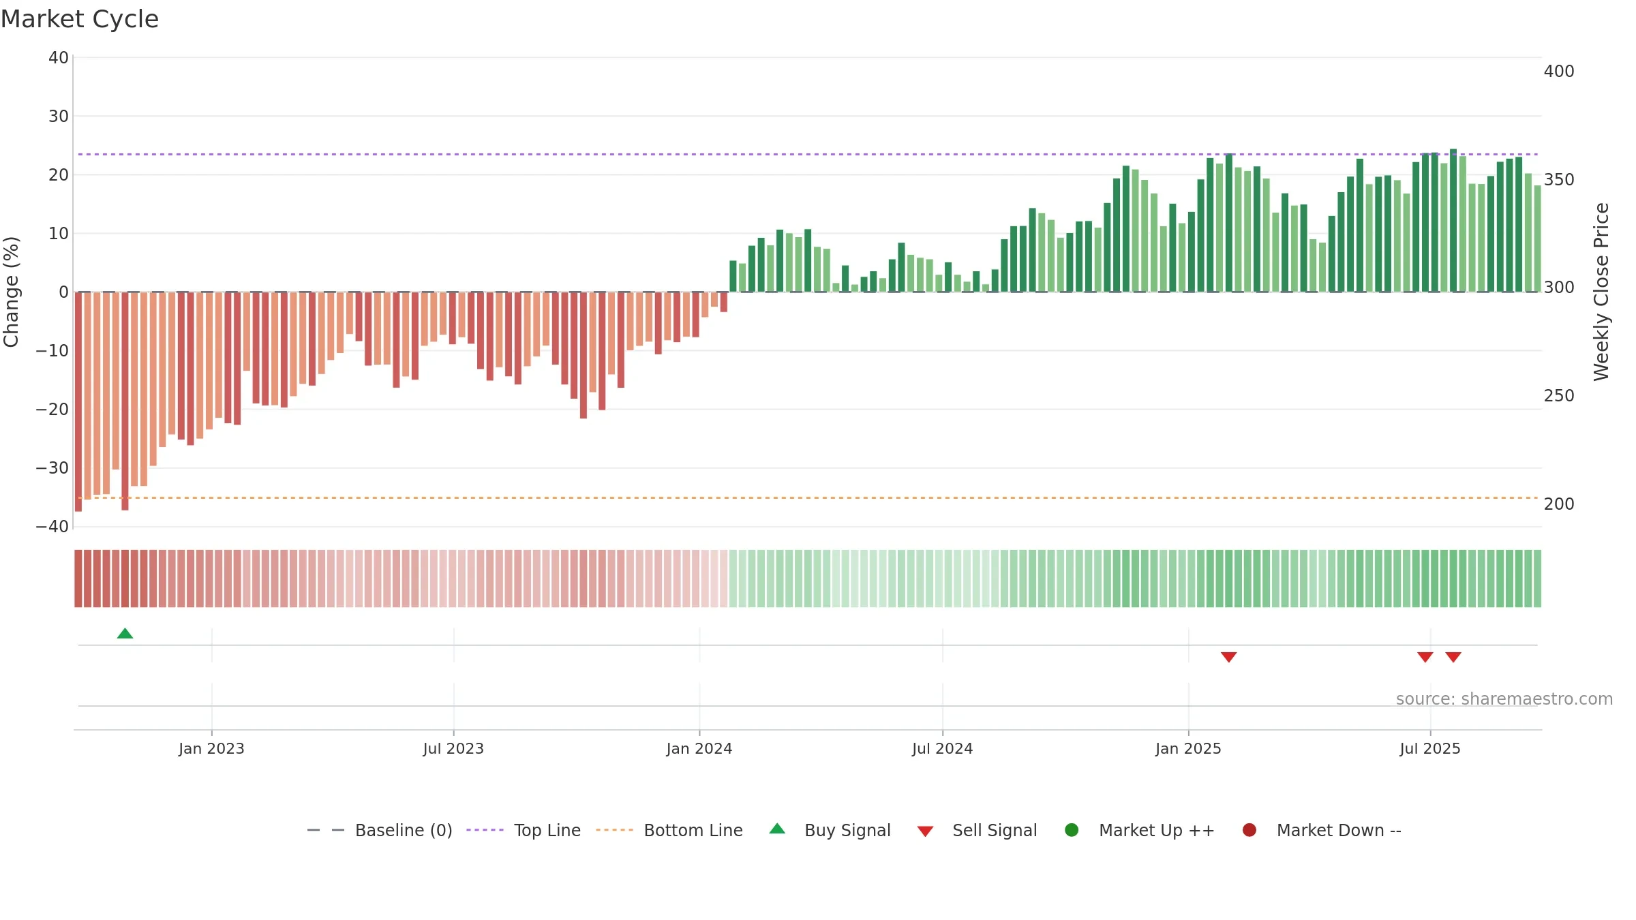Click the 30 tick on Change axis
This screenshot has height=920, width=1636.
coord(59,117)
